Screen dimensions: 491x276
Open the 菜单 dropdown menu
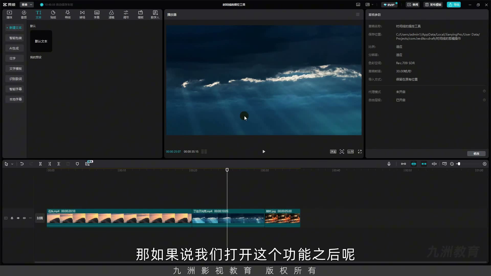click(27, 5)
